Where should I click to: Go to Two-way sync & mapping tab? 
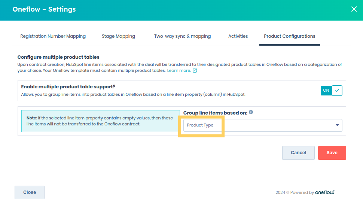182,36
